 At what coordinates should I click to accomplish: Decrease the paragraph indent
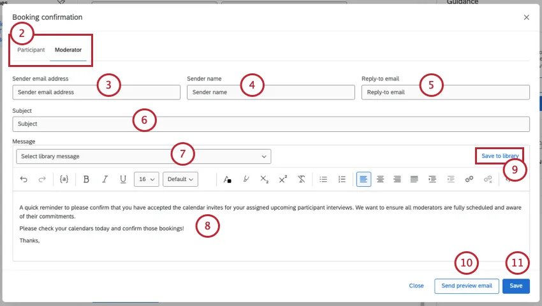[451, 179]
